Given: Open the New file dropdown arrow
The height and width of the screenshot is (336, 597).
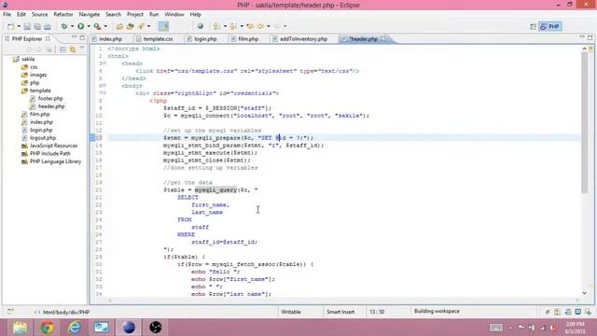Looking at the screenshot, I should 19,26.
